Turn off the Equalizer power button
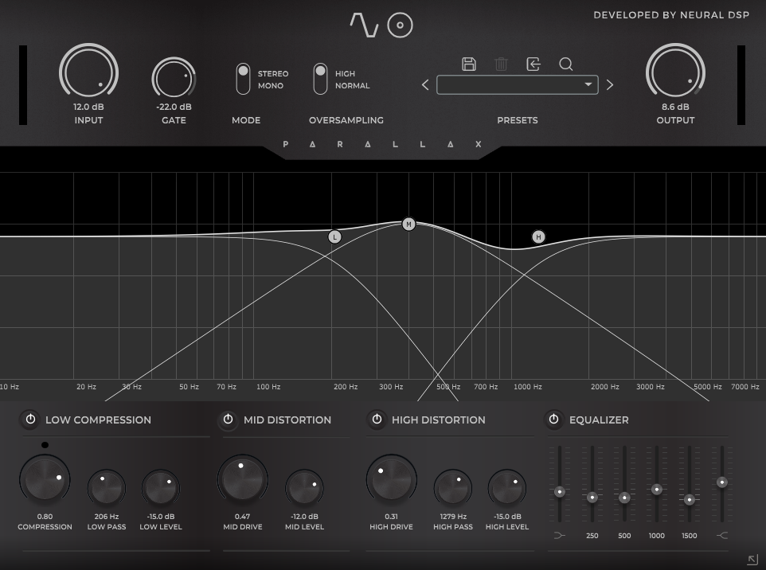766x570 pixels. click(x=553, y=420)
